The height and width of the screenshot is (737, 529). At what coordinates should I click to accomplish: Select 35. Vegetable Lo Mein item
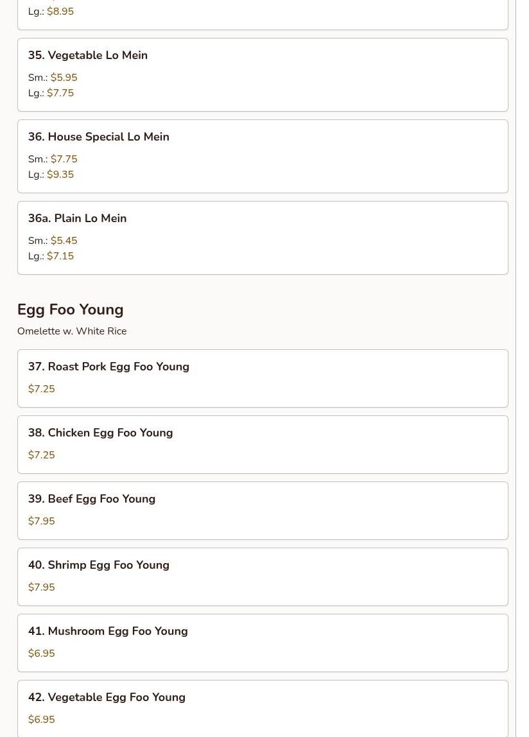(263, 74)
